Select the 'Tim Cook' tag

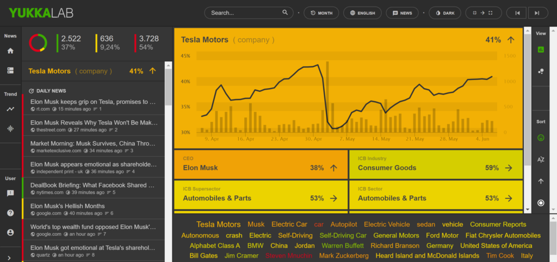tap(500, 255)
